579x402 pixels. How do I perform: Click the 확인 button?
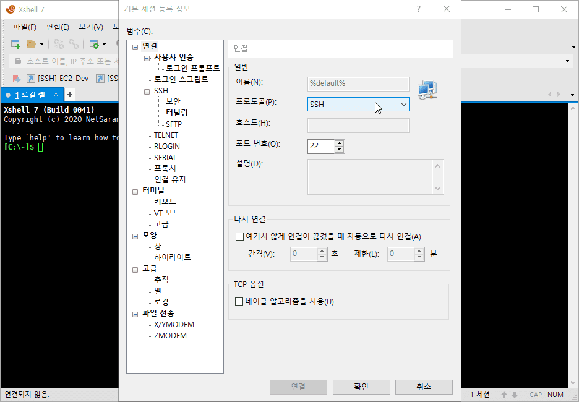point(361,387)
